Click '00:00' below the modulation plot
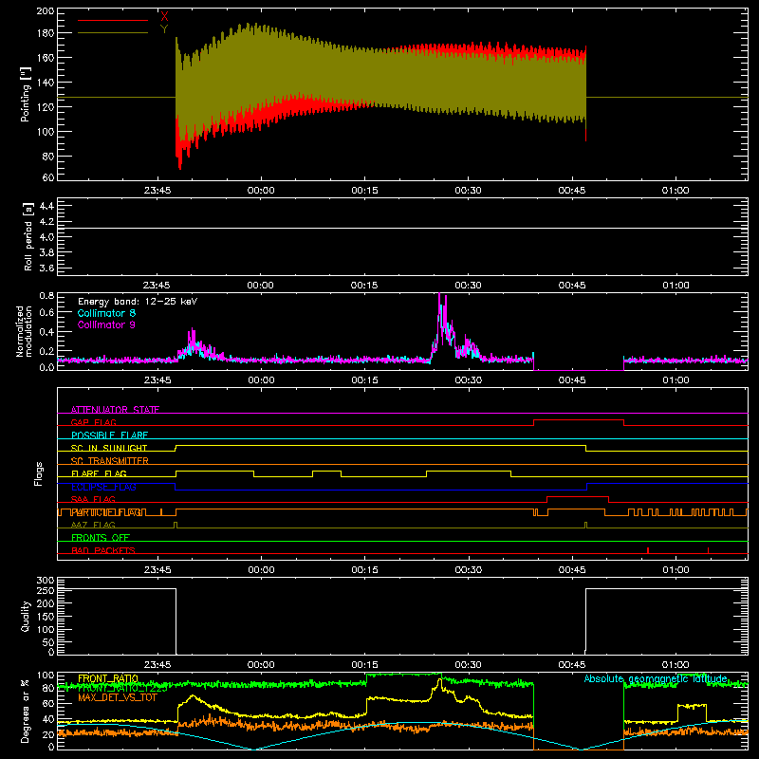Viewport: 759px width, 759px height. click(261, 380)
